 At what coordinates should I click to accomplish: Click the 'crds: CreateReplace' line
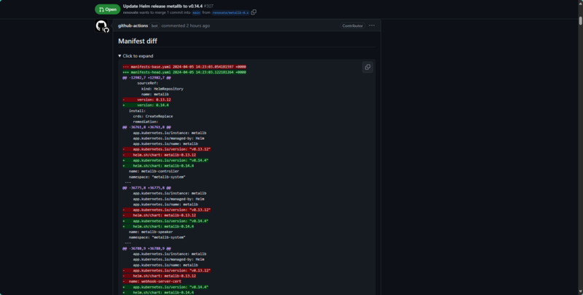[x=153, y=117]
